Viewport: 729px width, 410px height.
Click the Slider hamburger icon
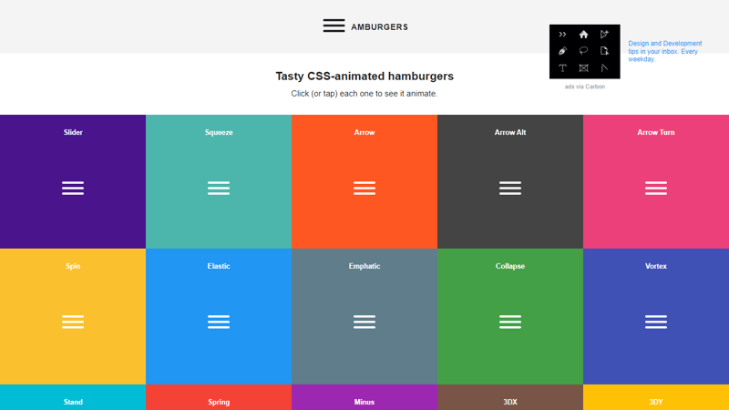click(x=73, y=188)
